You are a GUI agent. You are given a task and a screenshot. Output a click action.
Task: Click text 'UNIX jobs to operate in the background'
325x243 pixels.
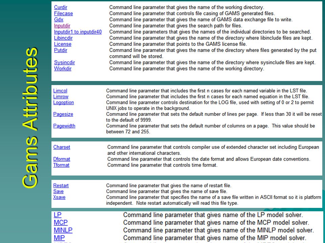click(148, 108)
